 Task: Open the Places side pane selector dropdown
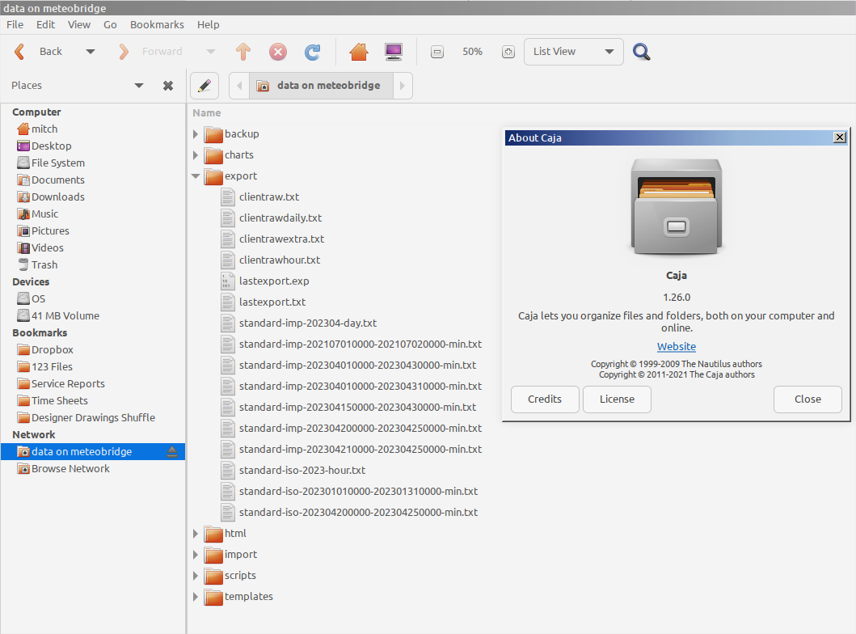[x=139, y=86]
